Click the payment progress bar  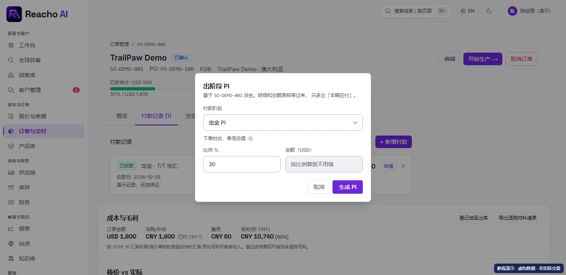pyautogui.click(x=153, y=89)
